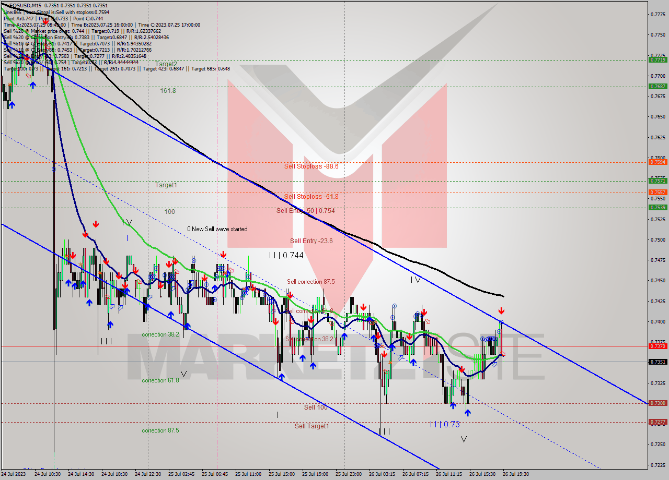Click the blue 'I I I 0.73' wave label
Viewport: 669px width, 480px height.
445,425
